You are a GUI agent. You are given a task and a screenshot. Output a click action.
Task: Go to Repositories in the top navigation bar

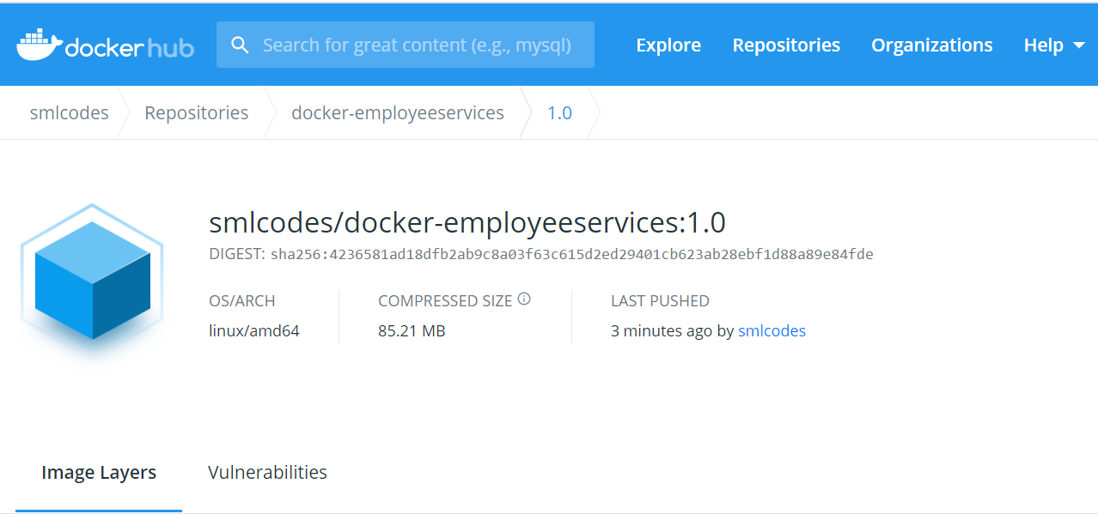(786, 45)
